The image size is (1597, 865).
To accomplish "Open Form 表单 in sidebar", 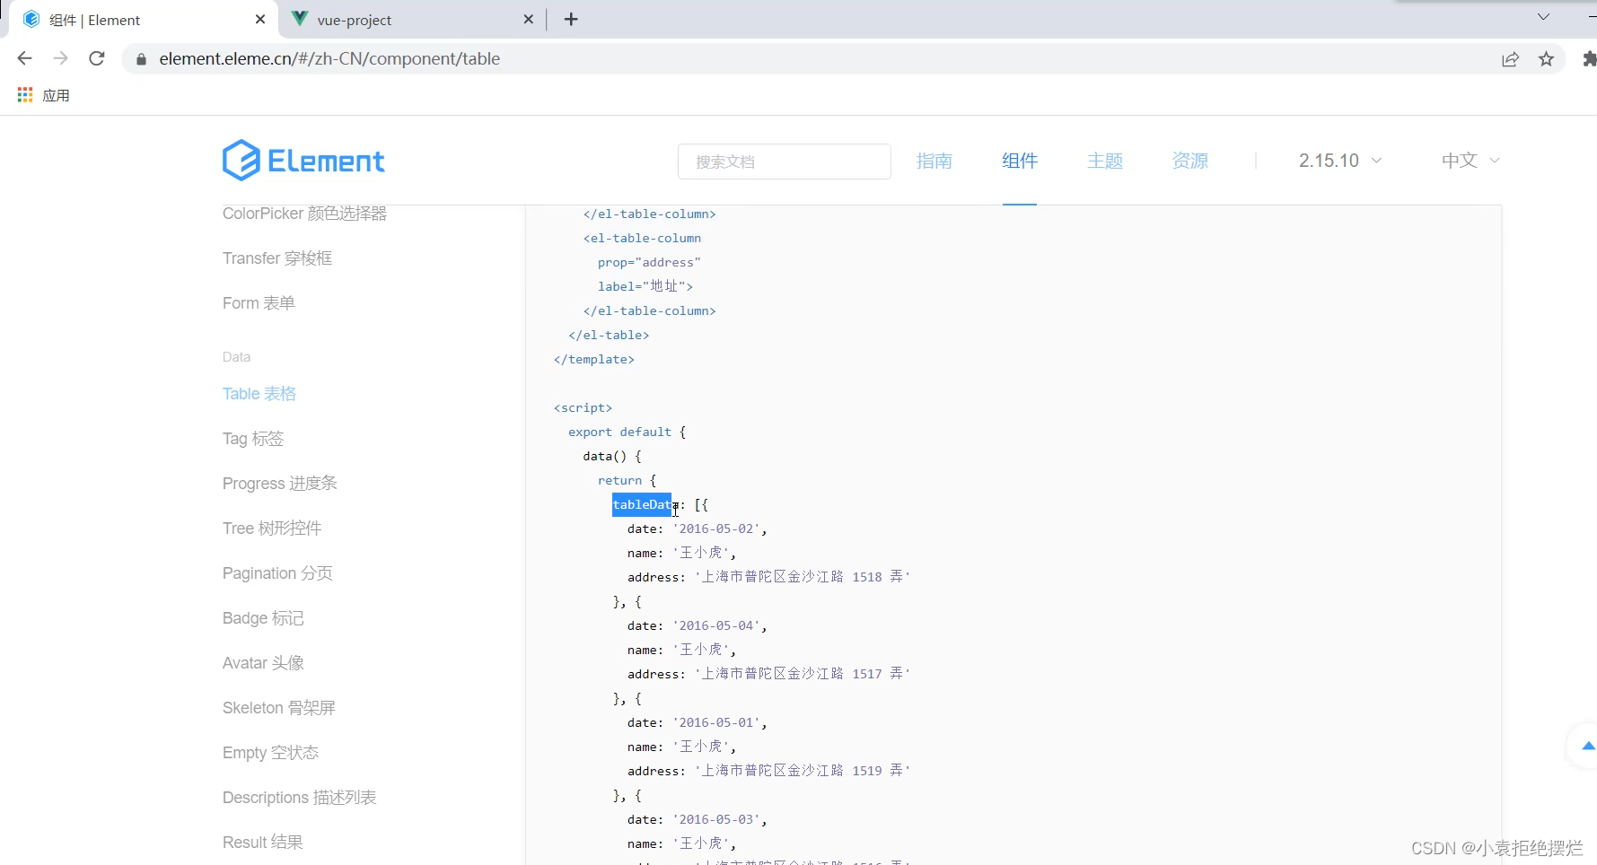I will tap(259, 303).
